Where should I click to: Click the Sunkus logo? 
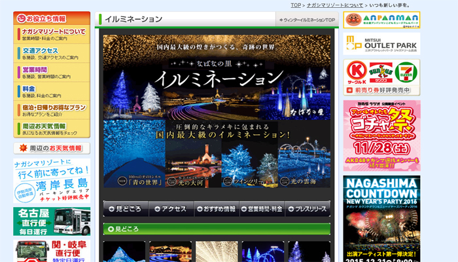click(x=381, y=73)
